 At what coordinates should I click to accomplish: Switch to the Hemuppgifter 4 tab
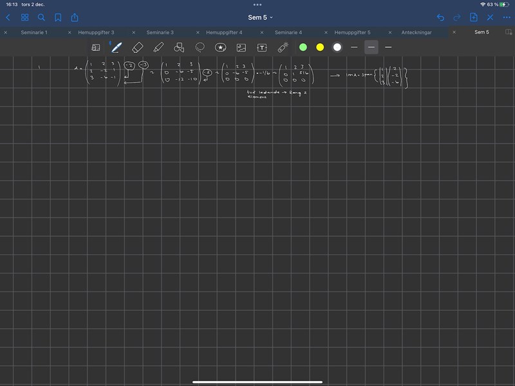[224, 32]
